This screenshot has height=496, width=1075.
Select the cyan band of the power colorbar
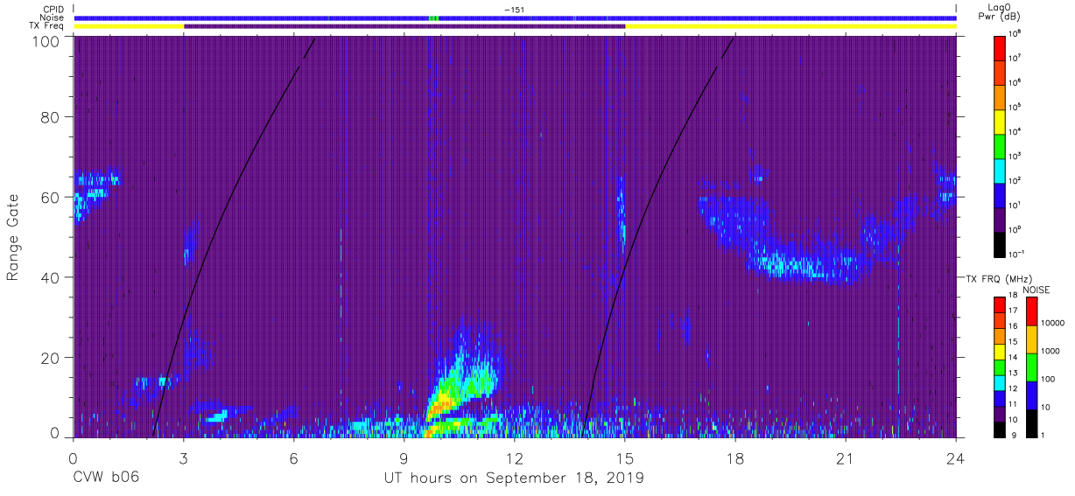(999, 170)
